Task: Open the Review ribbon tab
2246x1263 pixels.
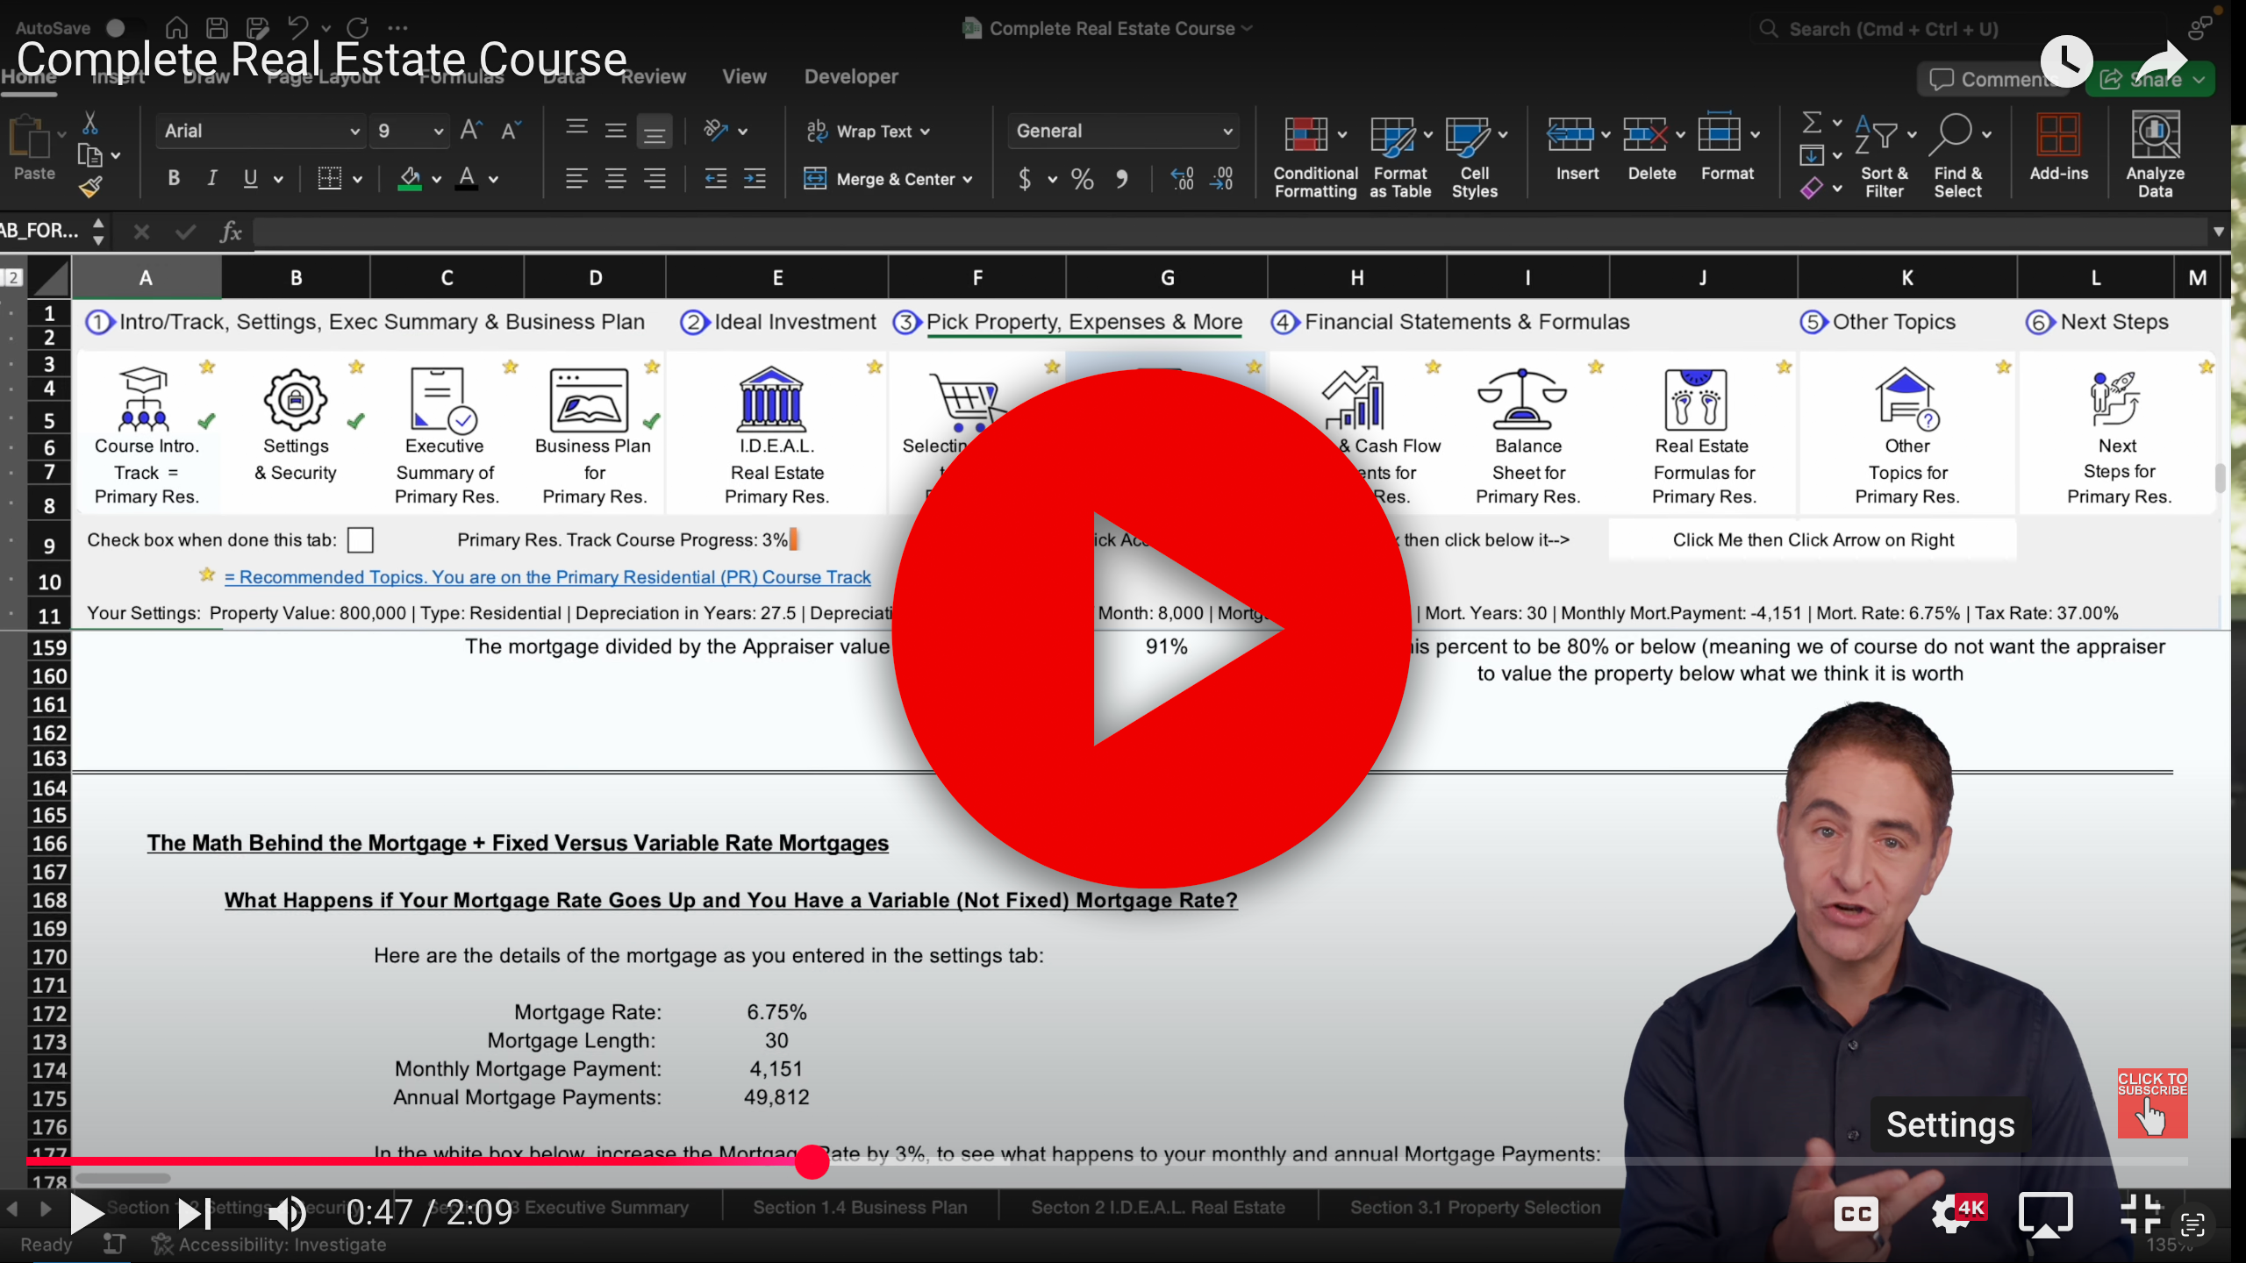Action: tap(654, 77)
